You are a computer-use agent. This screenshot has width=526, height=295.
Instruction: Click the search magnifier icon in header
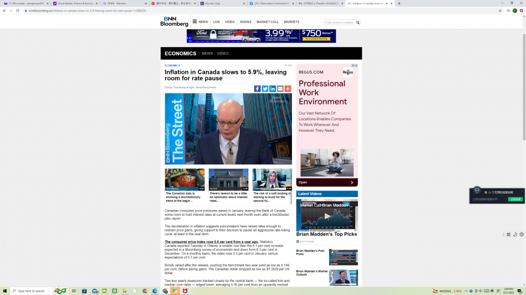pyautogui.click(x=358, y=23)
